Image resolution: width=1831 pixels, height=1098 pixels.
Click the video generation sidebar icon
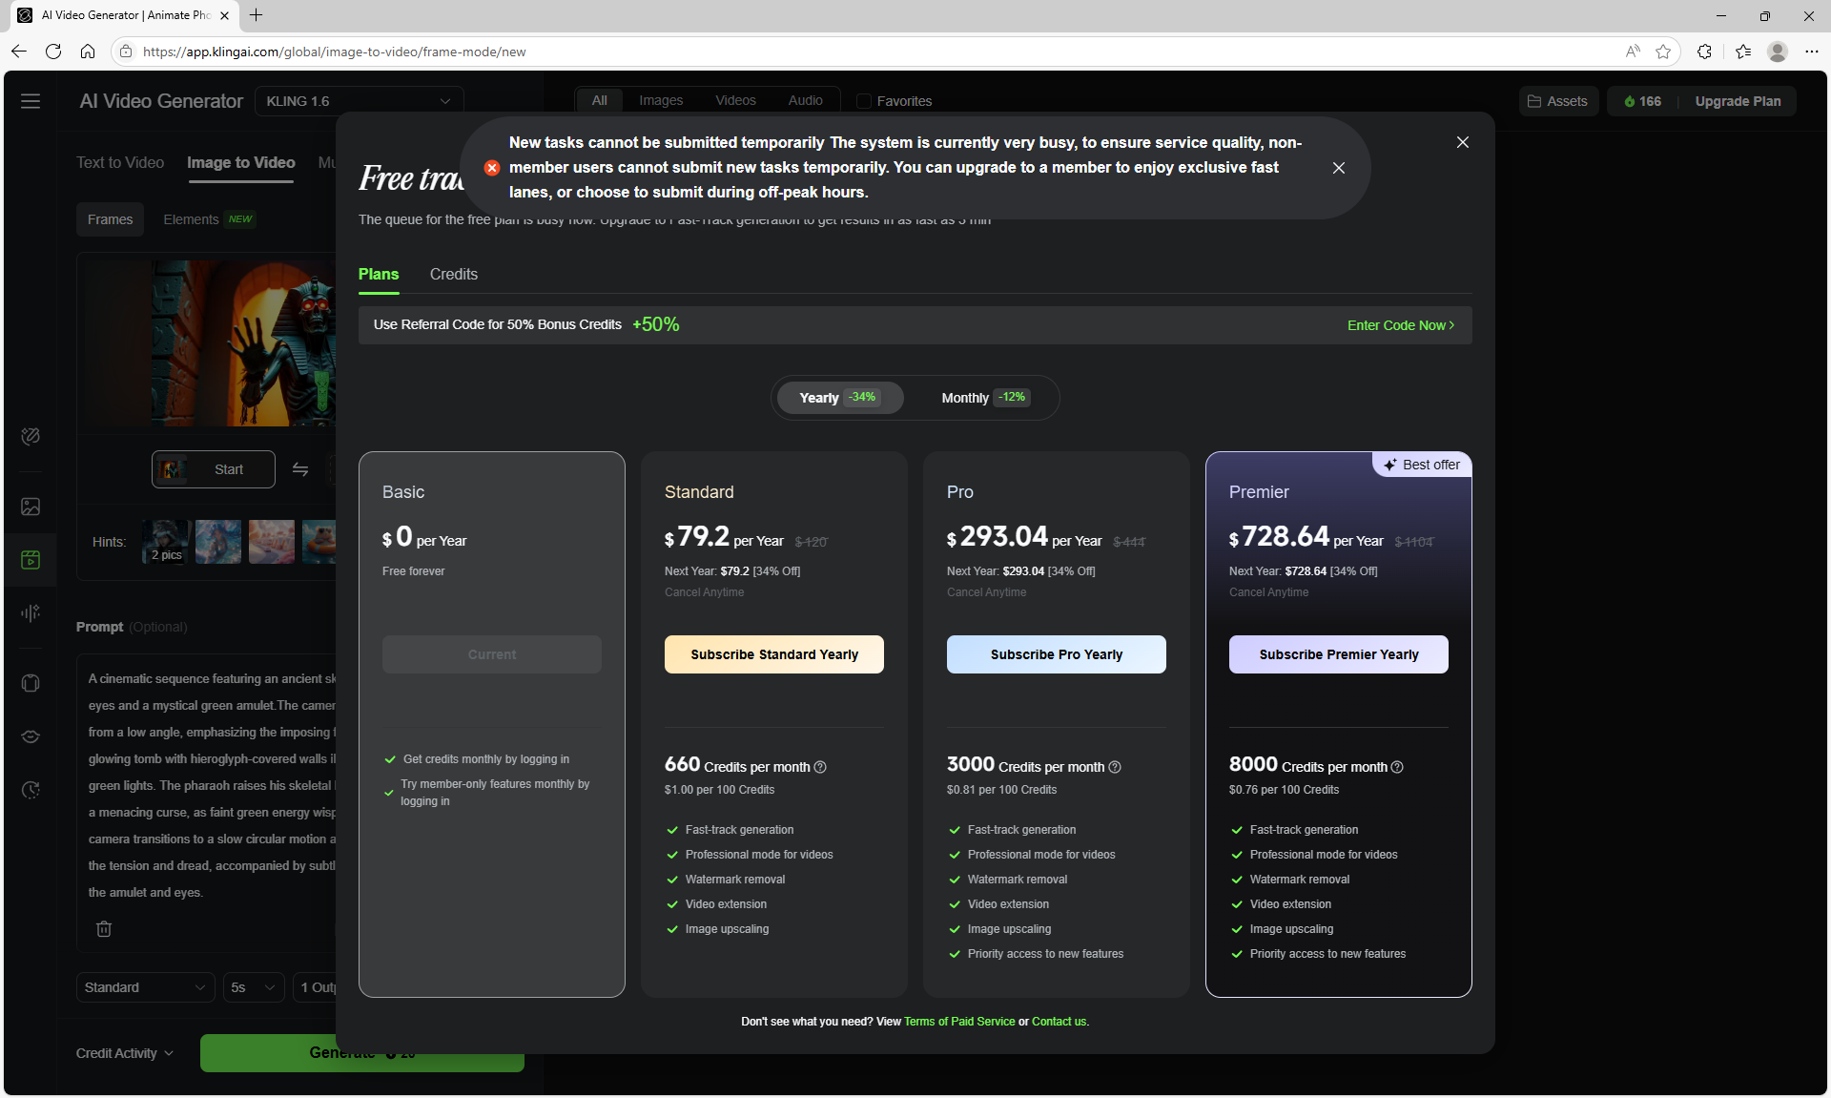click(x=31, y=560)
